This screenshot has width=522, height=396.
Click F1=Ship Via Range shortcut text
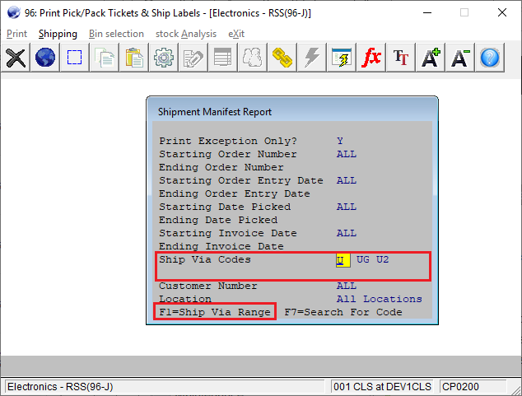[215, 312]
